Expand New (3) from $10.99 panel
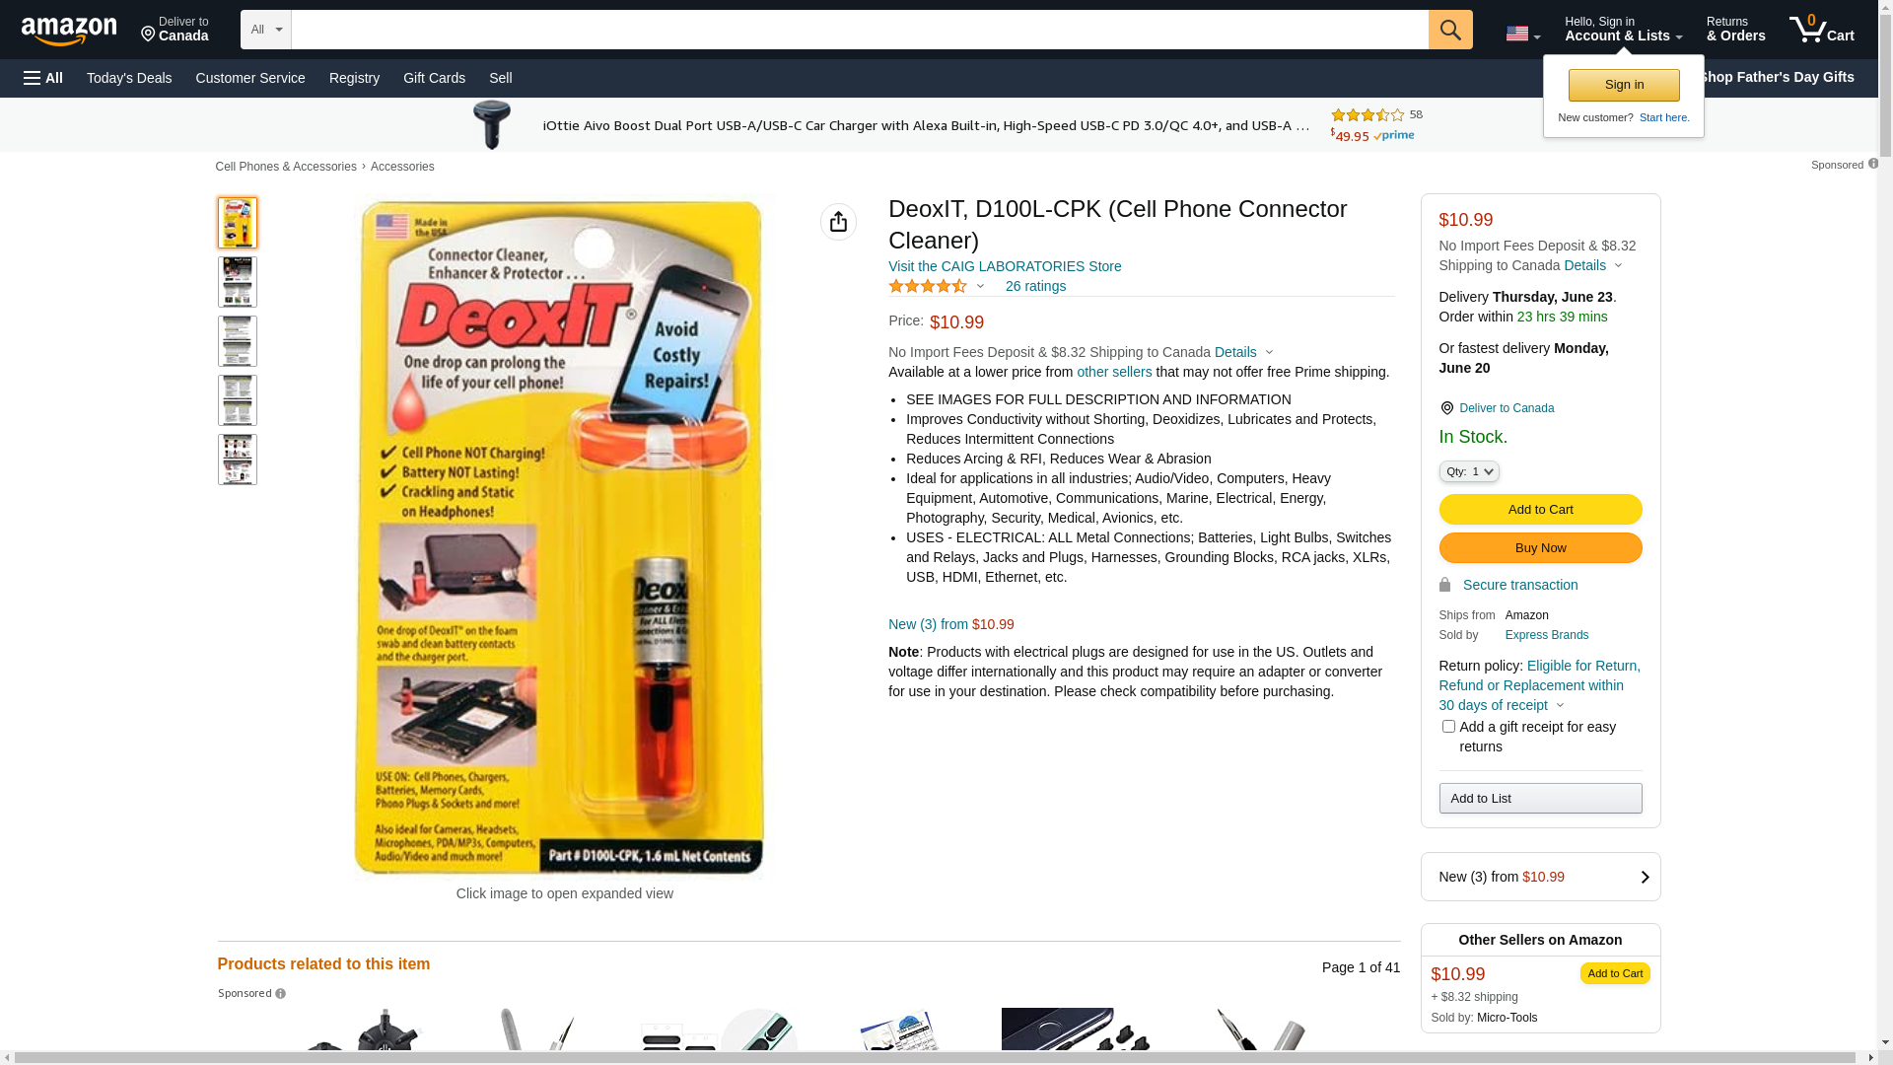The height and width of the screenshot is (1065, 1893). click(x=1540, y=877)
